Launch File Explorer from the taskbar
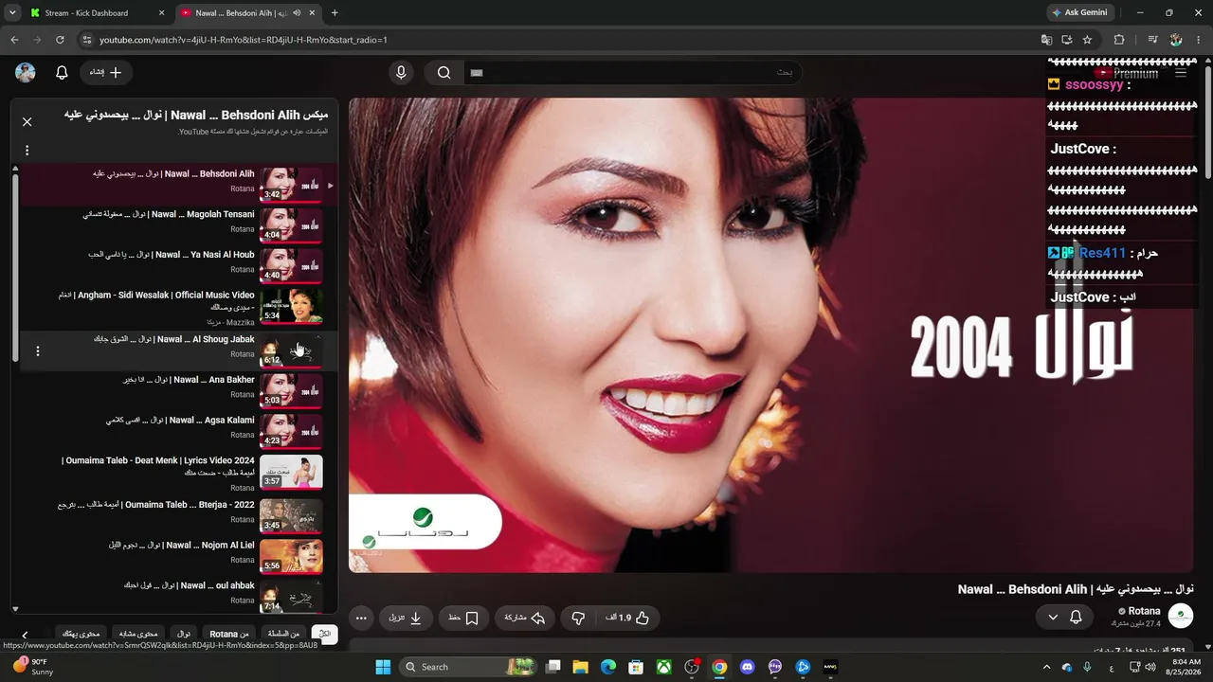 (x=580, y=667)
